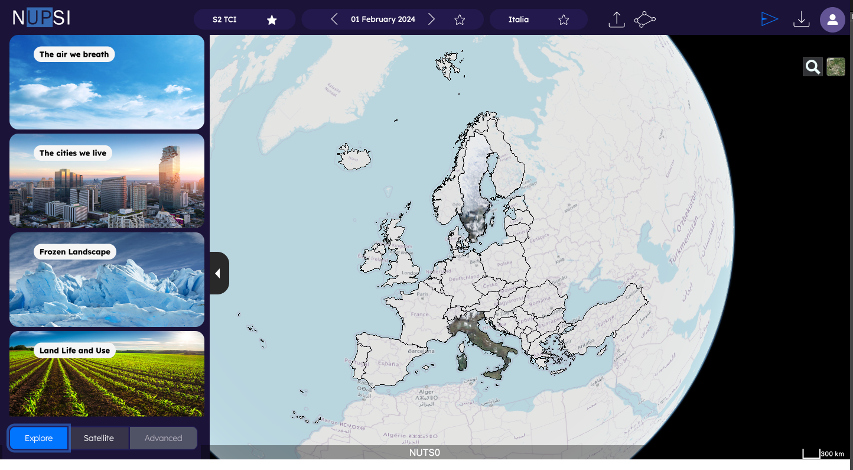853x470 pixels.
Task: Click the blue send arrow icon
Action: point(769,20)
